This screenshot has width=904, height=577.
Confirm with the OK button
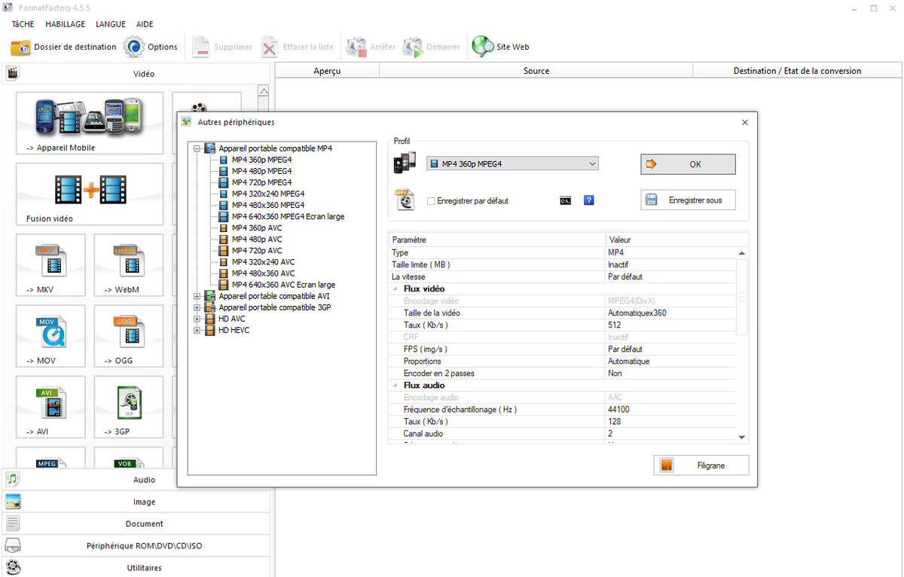click(x=688, y=164)
